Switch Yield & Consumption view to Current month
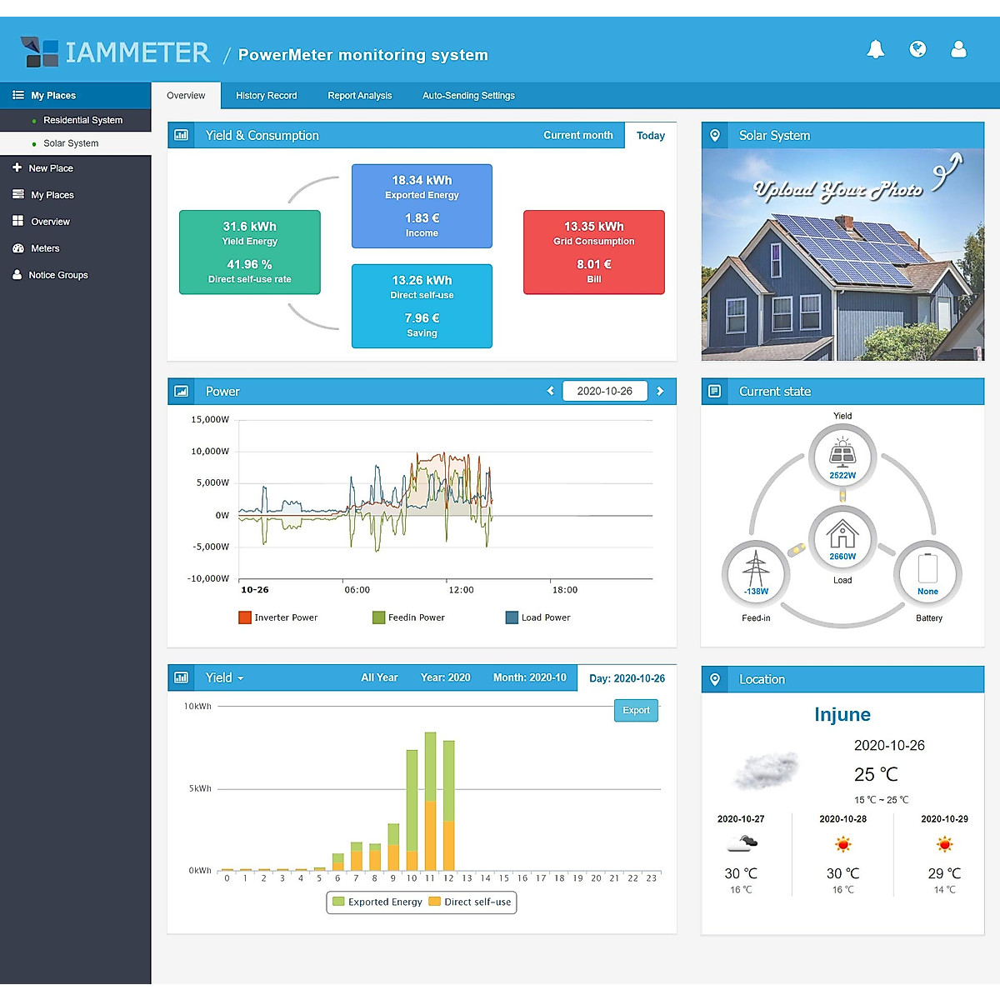1000x1000 pixels. [578, 135]
